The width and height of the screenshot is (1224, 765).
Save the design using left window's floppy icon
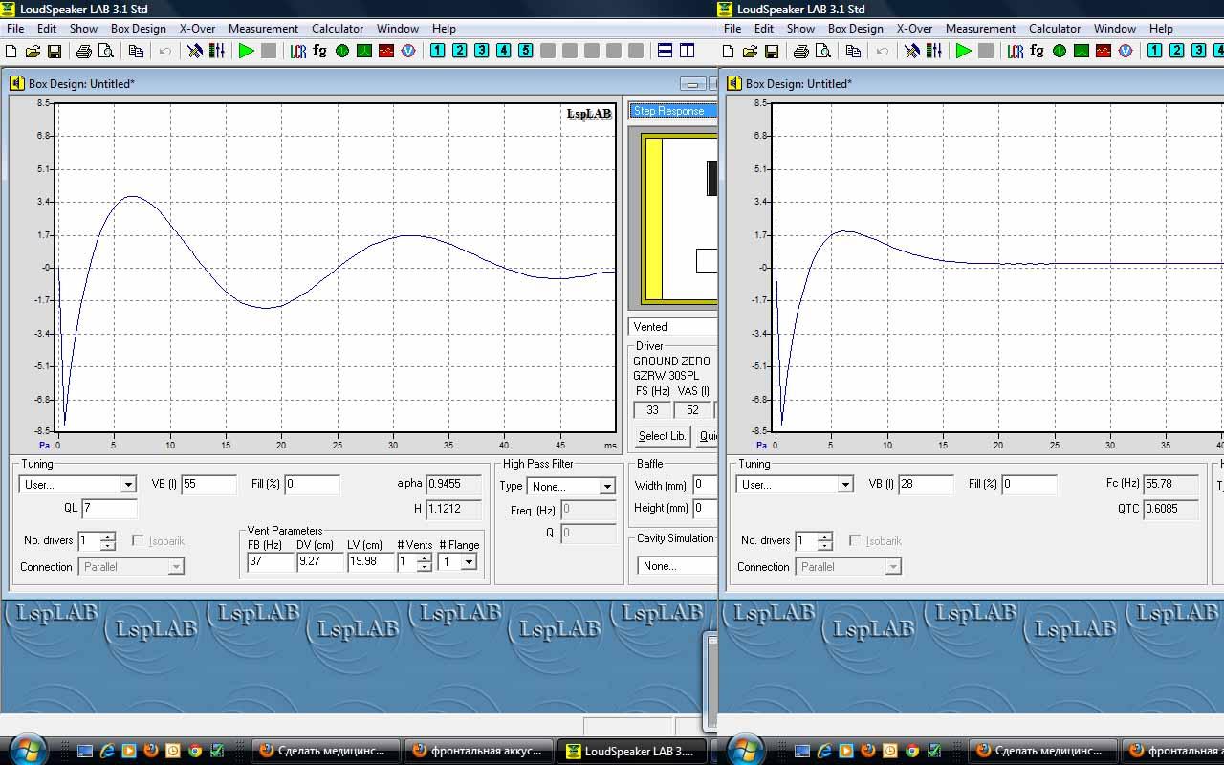pyautogui.click(x=55, y=51)
